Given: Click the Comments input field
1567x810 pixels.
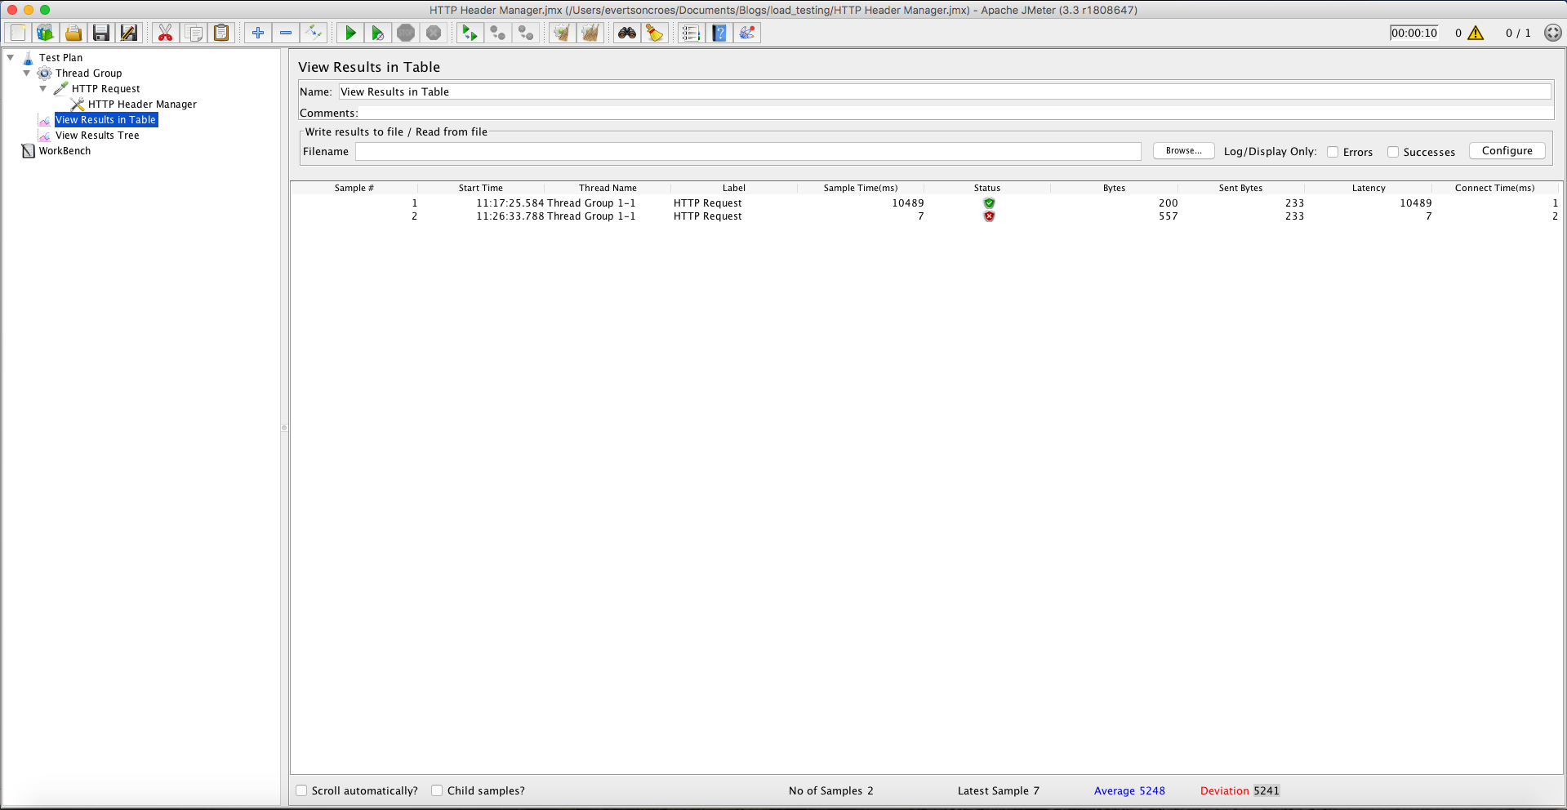Looking at the screenshot, I should pyautogui.click(x=955, y=113).
